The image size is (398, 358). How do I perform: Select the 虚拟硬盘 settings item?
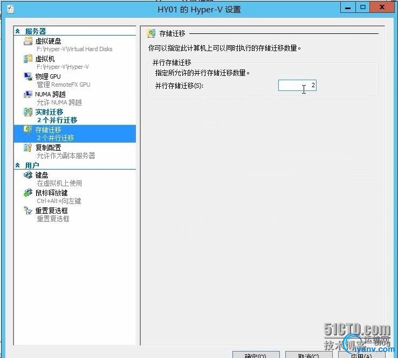click(75, 45)
